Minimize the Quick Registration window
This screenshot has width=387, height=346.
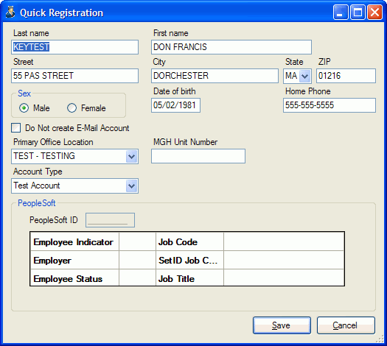pyautogui.click(x=341, y=12)
